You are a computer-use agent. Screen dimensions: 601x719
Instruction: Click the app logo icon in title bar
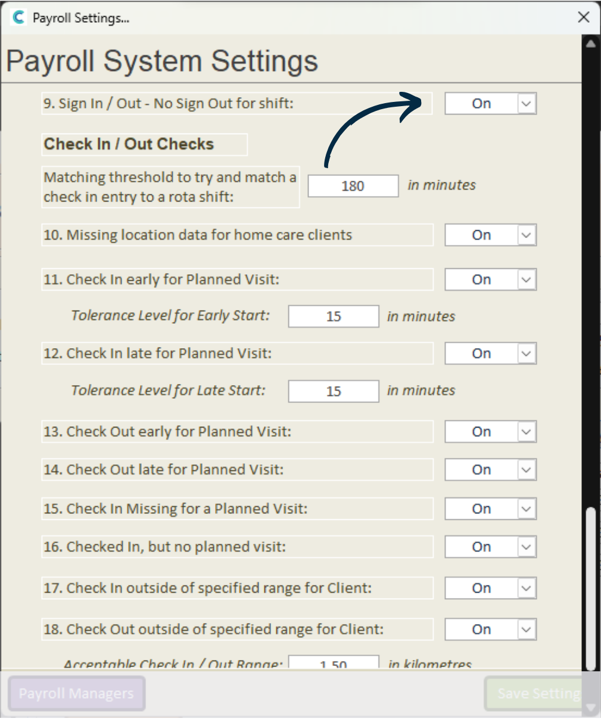tap(19, 17)
